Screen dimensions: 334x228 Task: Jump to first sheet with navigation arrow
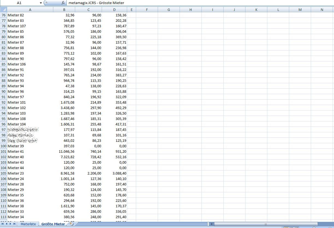(x=2, y=224)
